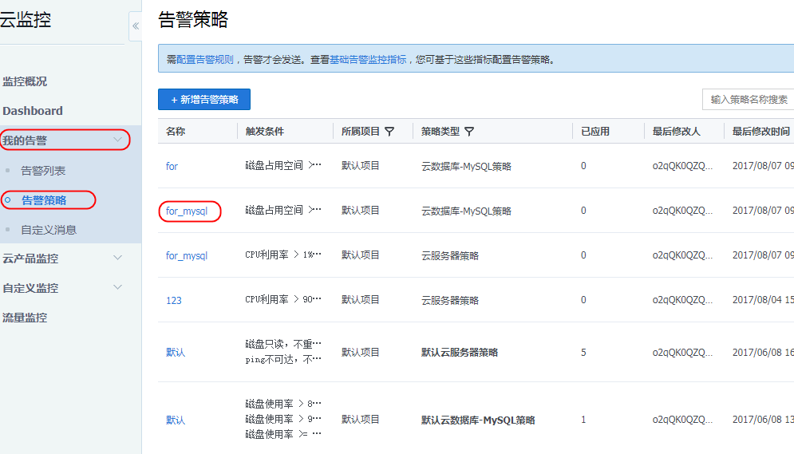The height and width of the screenshot is (454, 794).
Task: Expand the 云产品监控 menu section
Action: point(118,258)
